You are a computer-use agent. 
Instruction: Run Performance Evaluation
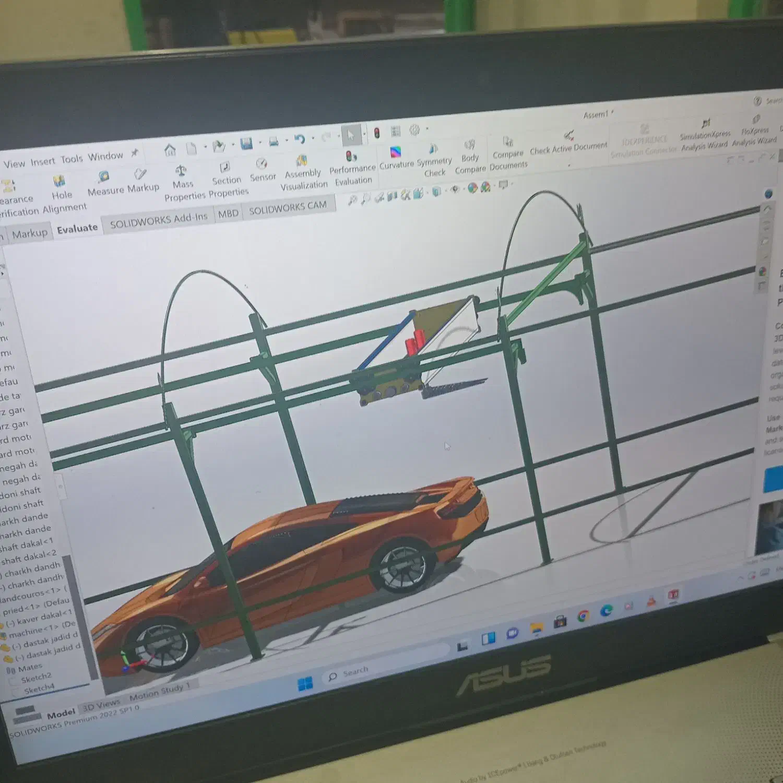coord(352,169)
